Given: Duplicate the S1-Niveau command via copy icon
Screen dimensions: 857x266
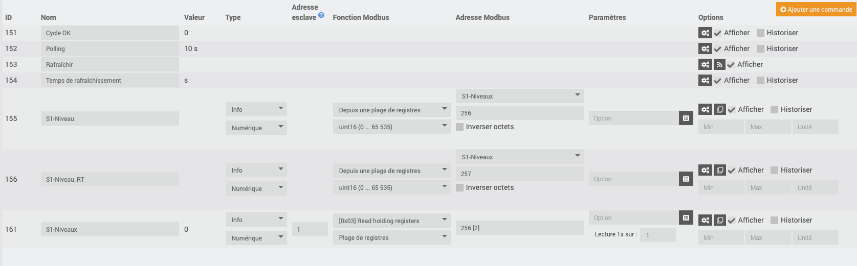Looking at the screenshot, I should coord(719,109).
